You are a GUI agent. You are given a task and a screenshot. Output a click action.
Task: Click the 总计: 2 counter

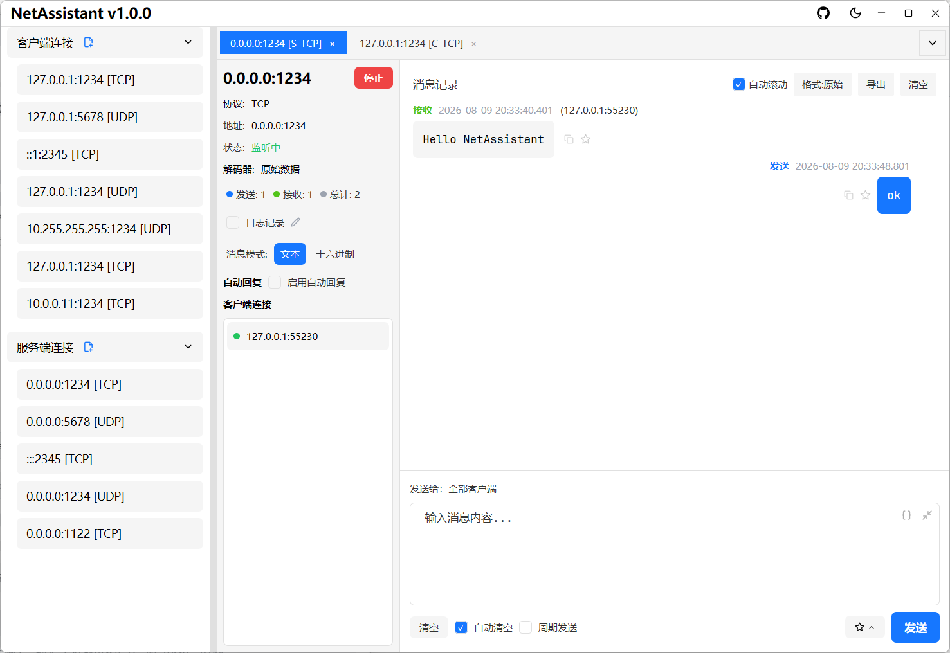340,194
